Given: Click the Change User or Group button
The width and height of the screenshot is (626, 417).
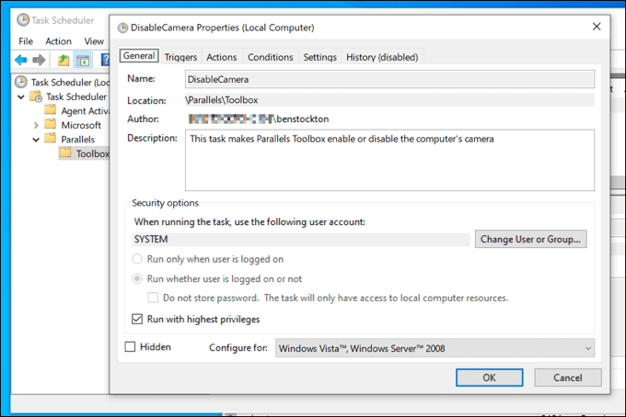Looking at the screenshot, I should click(x=530, y=239).
